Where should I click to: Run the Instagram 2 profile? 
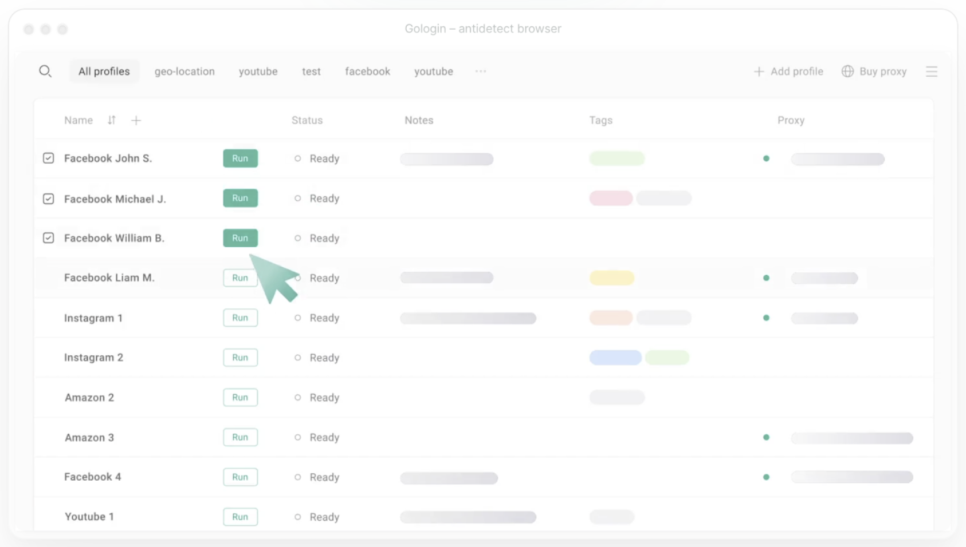(x=240, y=358)
